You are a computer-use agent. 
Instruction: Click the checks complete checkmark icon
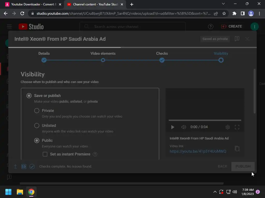(x=32, y=167)
